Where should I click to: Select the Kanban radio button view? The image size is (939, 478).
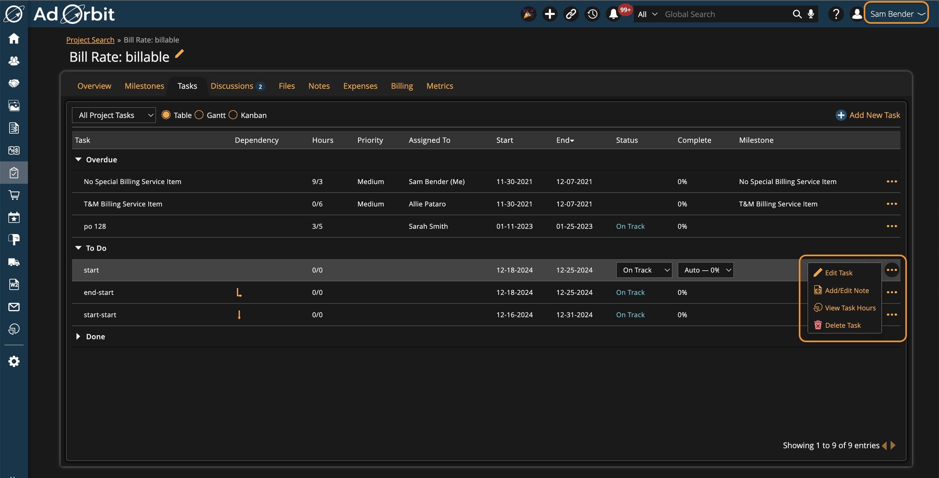coord(234,115)
